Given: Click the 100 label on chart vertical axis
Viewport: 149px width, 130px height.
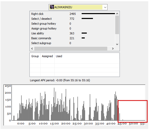Looking at the screenshot, I should (8, 107).
